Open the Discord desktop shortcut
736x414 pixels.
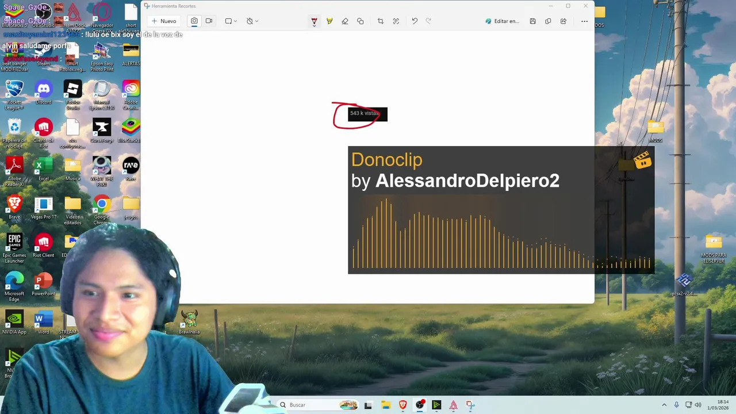click(x=44, y=93)
